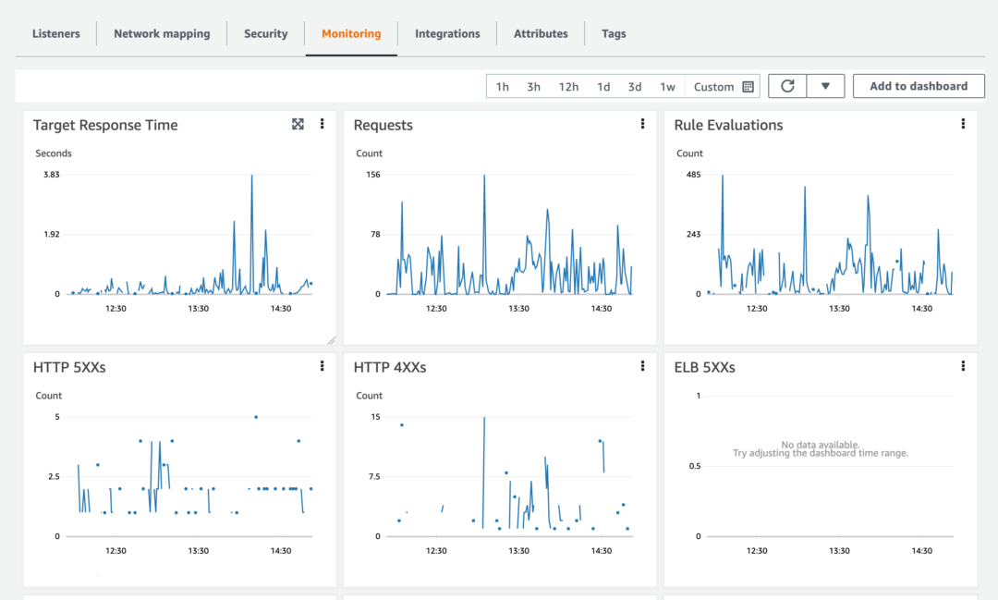Click the Add to dashboard button
The height and width of the screenshot is (600, 998).
coord(919,85)
